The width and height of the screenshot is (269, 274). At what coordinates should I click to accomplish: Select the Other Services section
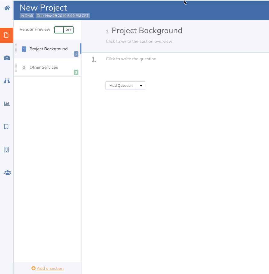(44, 67)
